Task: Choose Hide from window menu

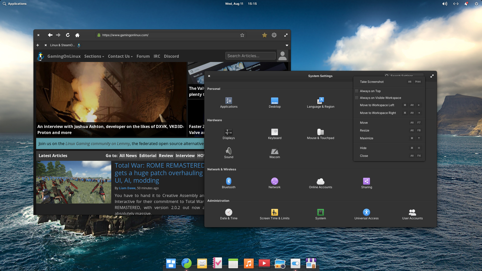Action: click(389, 148)
